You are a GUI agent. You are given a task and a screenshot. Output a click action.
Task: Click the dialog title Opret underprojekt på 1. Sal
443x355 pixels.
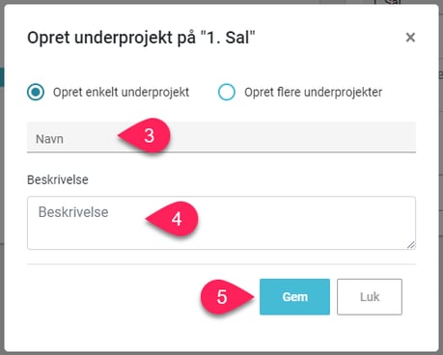point(141,38)
